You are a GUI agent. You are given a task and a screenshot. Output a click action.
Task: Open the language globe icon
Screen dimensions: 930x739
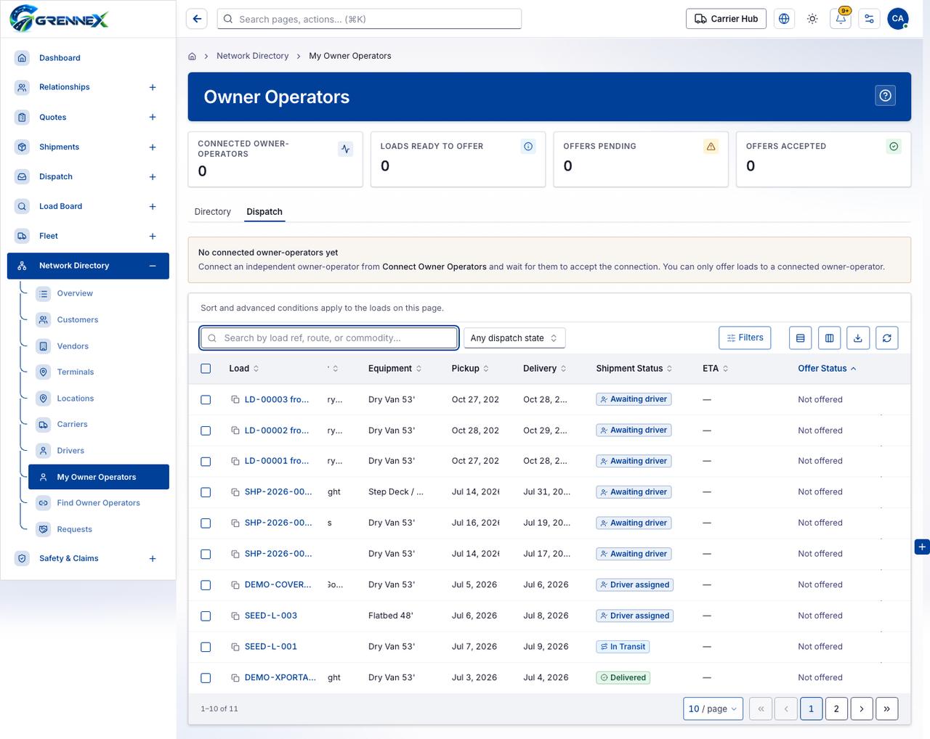tap(784, 19)
